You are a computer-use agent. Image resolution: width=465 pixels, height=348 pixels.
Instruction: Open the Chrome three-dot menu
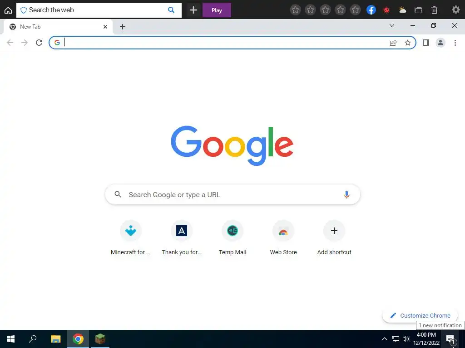pyautogui.click(x=455, y=43)
